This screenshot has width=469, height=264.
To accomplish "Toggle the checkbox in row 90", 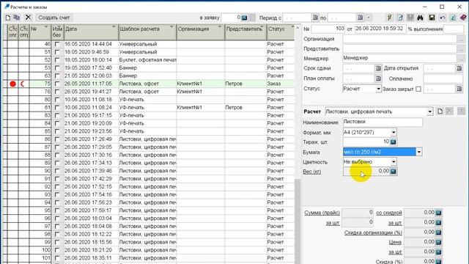I will [x=57, y=171].
